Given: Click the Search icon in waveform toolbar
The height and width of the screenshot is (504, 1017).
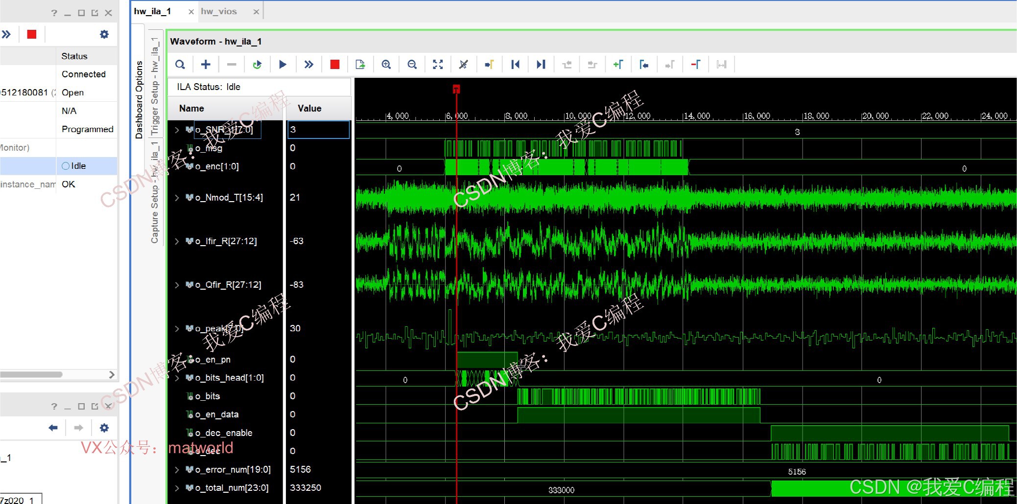Looking at the screenshot, I should point(180,65).
